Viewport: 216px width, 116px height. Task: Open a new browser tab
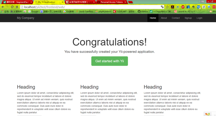[130, 2]
